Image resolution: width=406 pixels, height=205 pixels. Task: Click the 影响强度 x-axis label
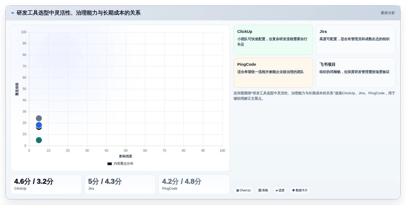tap(126, 156)
